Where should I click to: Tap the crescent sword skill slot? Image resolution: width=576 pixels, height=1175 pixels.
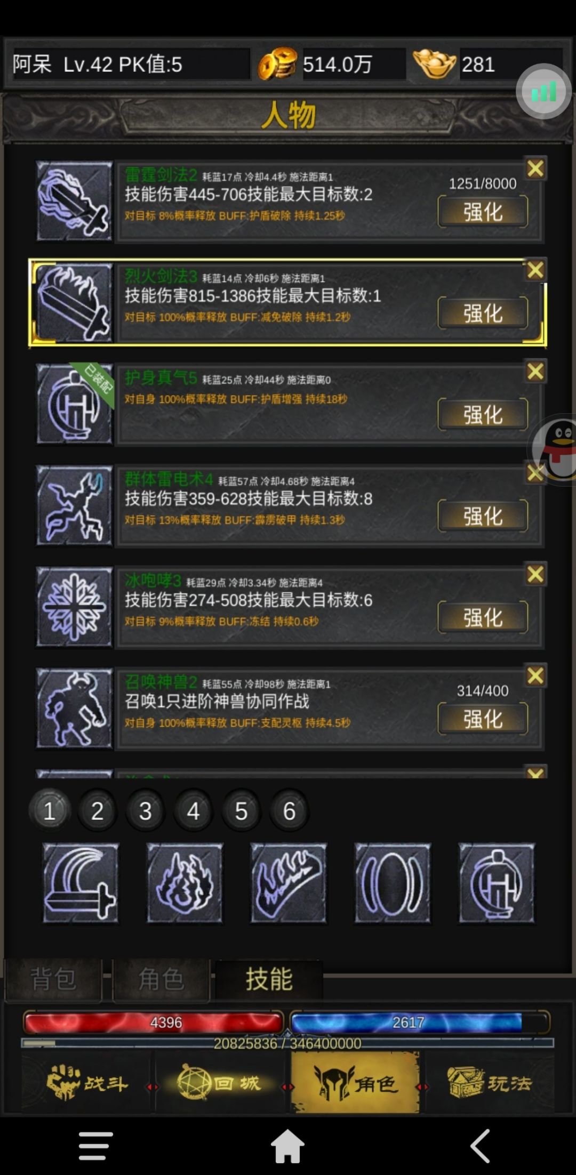point(81,883)
